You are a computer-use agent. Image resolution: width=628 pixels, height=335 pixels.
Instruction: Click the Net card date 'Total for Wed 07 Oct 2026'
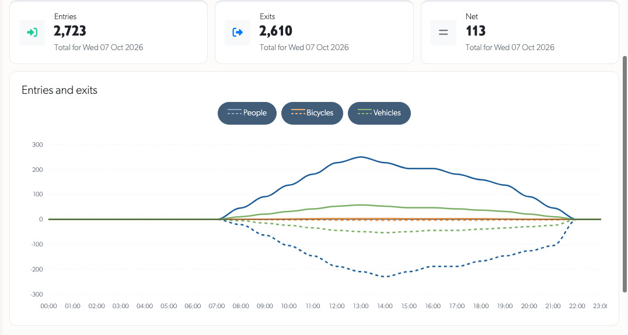coord(510,47)
